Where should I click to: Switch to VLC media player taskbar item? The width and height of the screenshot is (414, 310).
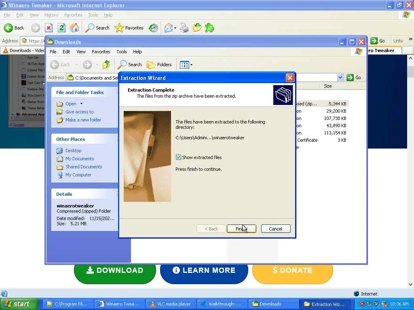[x=171, y=304]
